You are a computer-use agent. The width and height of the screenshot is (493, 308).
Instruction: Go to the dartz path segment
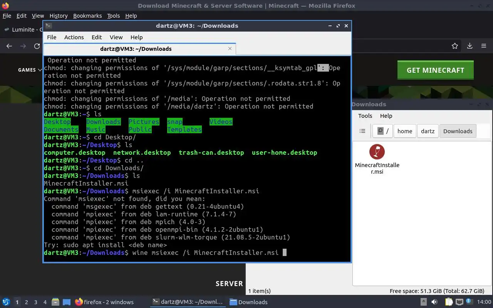pos(428,131)
